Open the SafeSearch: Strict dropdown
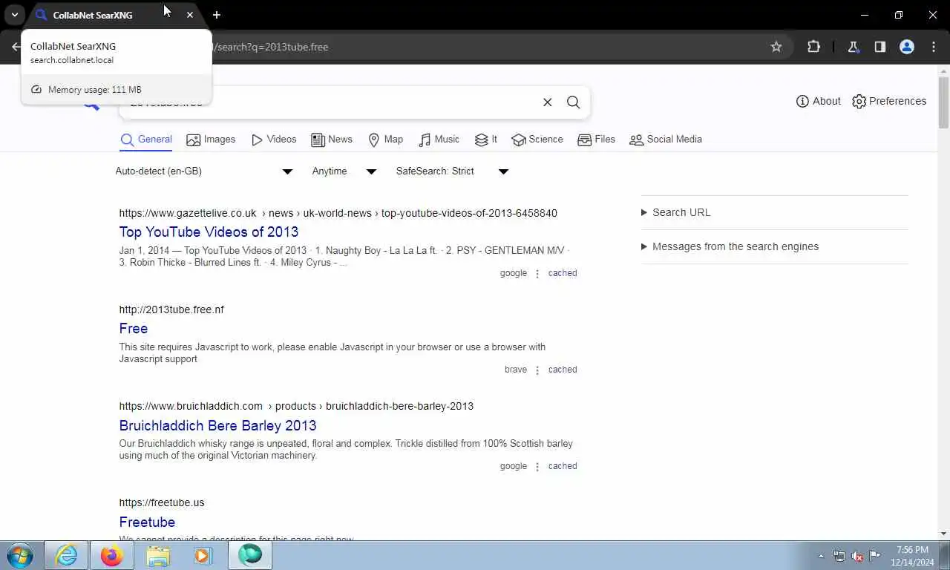The height and width of the screenshot is (570, 950). (x=452, y=171)
